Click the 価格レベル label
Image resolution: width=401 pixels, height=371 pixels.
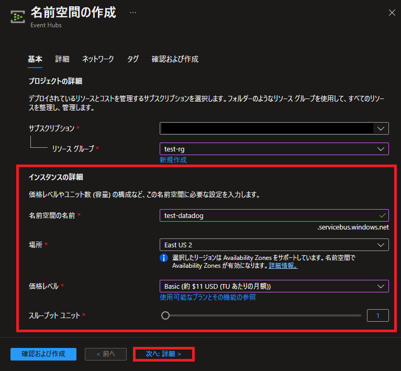click(44, 286)
